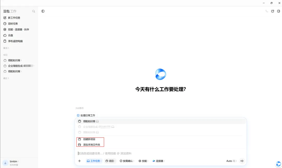282x168 pixels.
Task: Click the floating Doubao icon at window corner
Action: pos(278,164)
